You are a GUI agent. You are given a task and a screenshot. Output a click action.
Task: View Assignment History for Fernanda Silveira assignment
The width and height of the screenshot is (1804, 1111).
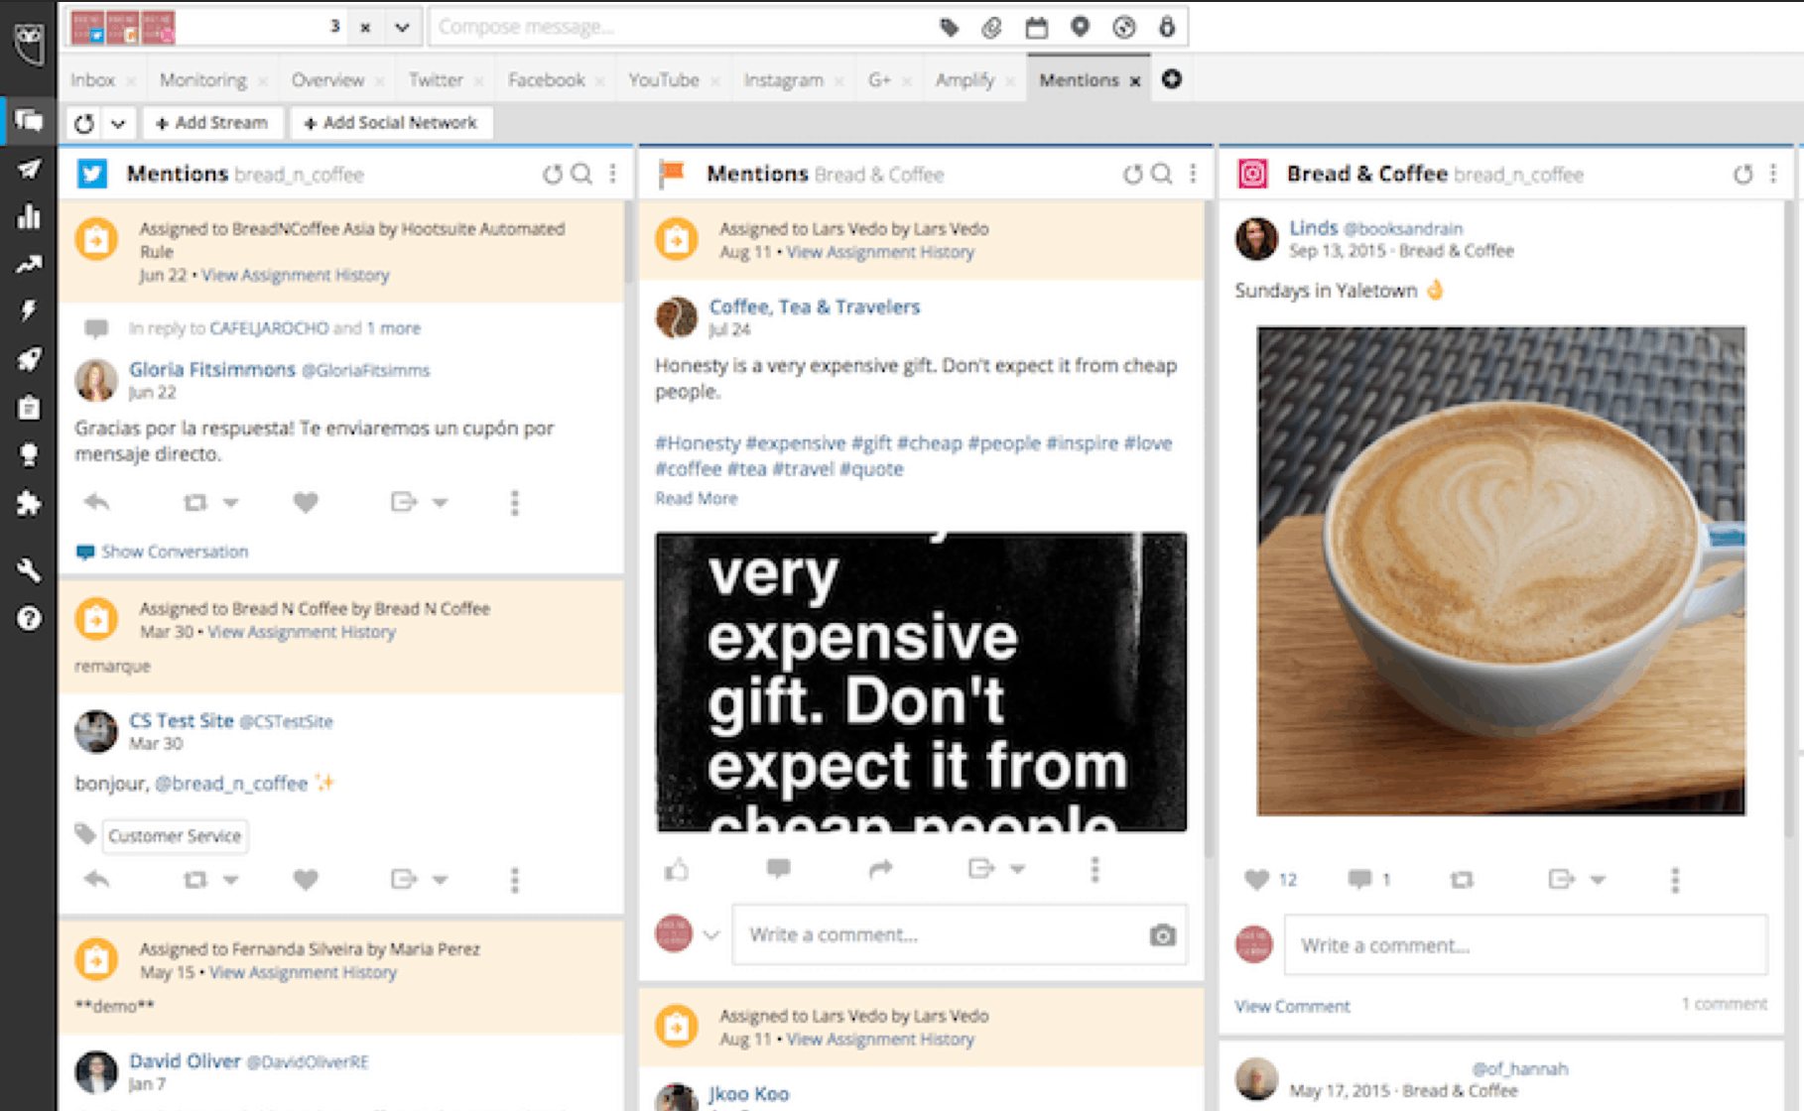coord(303,972)
